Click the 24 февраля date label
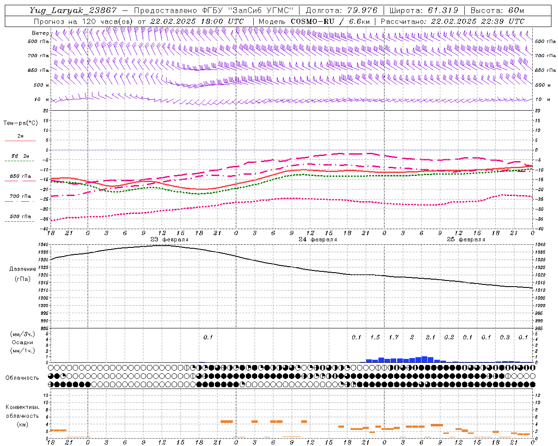Viewport: 558px width, 446px height. click(318, 240)
